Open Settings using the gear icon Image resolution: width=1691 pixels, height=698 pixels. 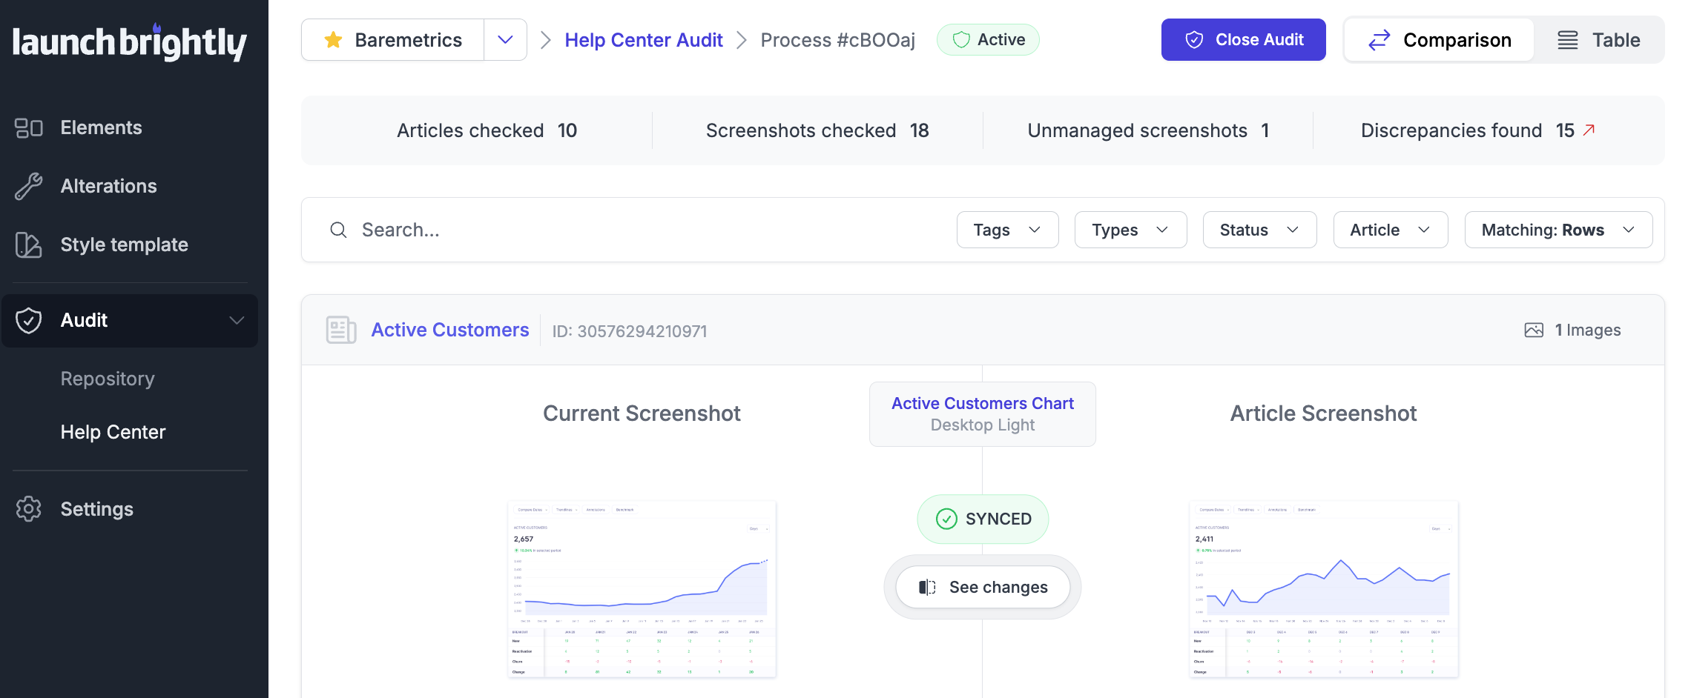click(28, 509)
